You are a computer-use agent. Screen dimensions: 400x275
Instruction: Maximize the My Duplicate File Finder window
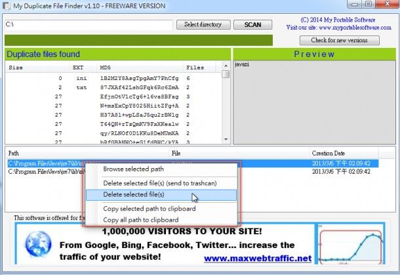coord(369,4)
